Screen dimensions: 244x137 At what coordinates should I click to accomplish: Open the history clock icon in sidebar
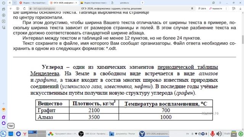[x=3, y=3]
